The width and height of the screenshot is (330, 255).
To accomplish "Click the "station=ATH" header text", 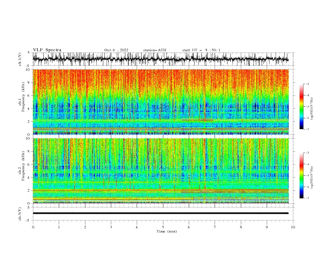I will (x=155, y=50).
